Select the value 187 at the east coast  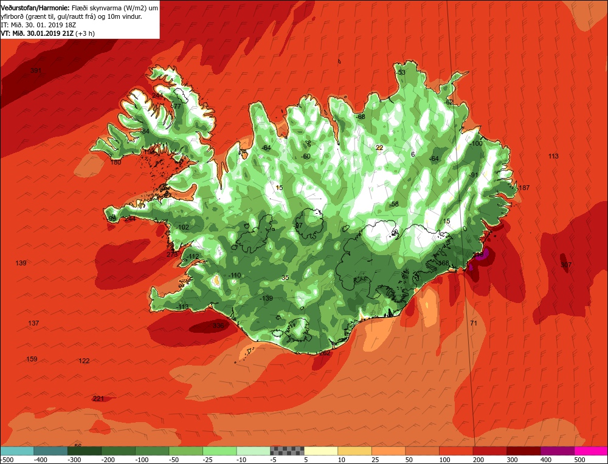(x=524, y=188)
